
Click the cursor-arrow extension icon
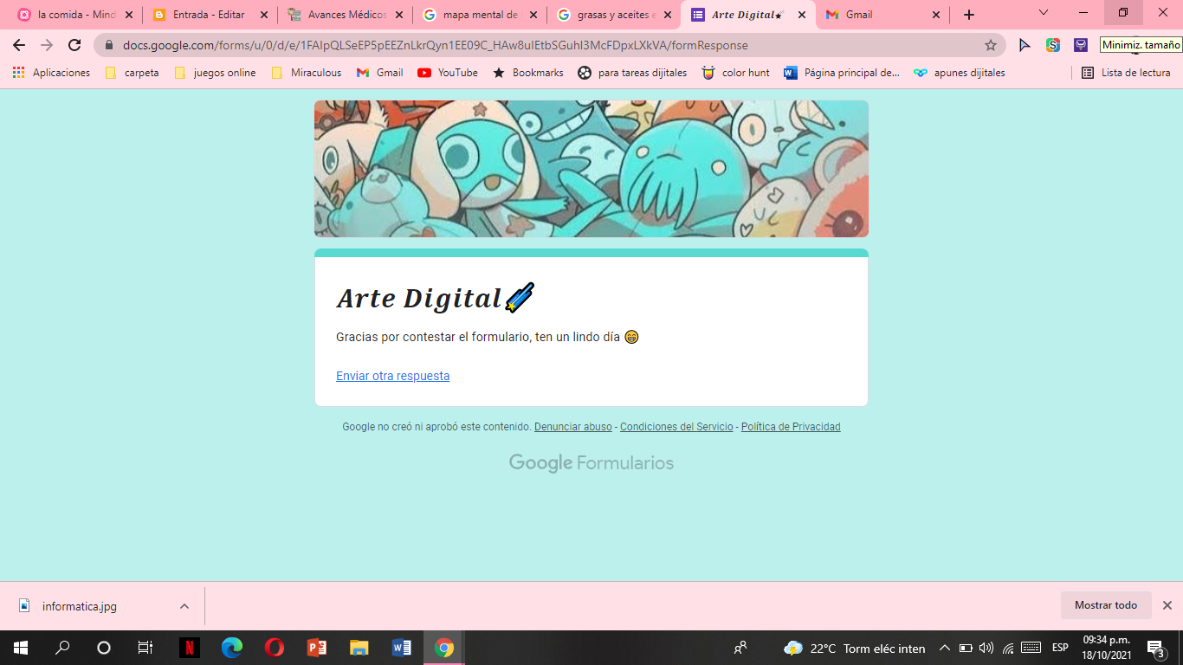pyautogui.click(x=1025, y=45)
